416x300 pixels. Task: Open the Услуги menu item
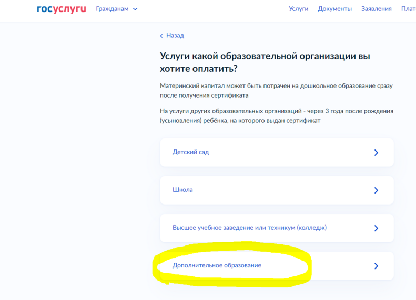(x=298, y=9)
